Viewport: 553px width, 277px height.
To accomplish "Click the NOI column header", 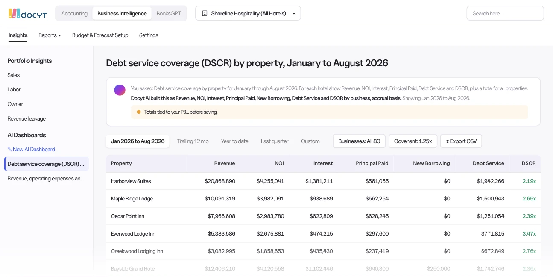I will pyautogui.click(x=279, y=163).
